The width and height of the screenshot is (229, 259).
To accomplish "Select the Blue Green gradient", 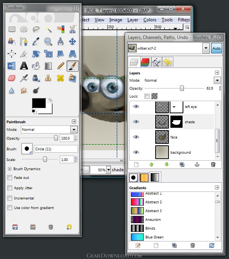I will [x=154, y=237].
